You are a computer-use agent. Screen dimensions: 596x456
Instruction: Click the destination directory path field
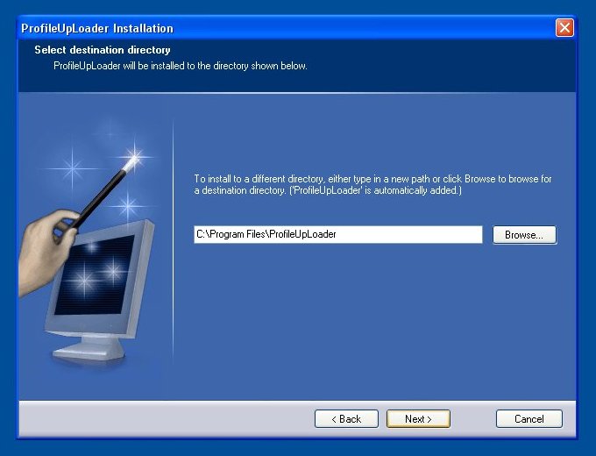point(338,234)
